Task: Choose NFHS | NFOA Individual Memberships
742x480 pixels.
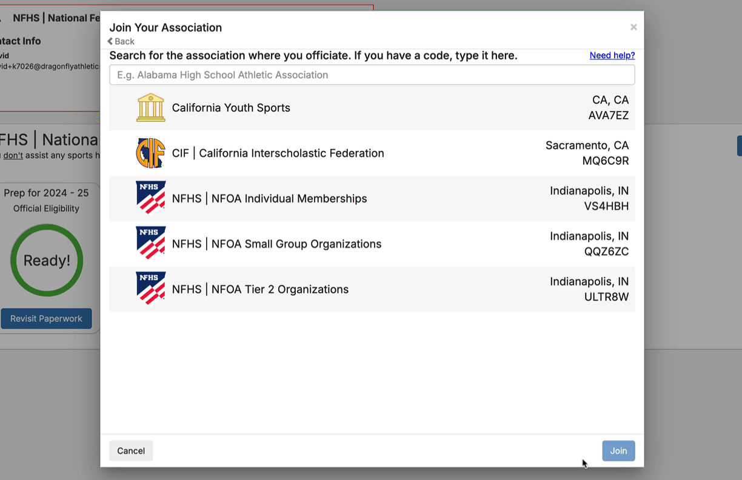Action: pos(269,199)
